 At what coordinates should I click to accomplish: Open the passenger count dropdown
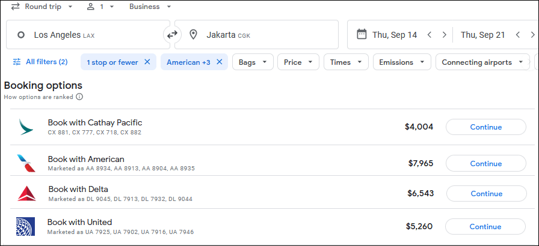[x=100, y=7]
